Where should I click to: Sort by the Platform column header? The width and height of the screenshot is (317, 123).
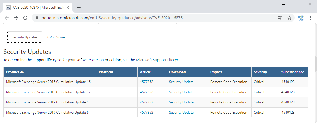coord(117,72)
